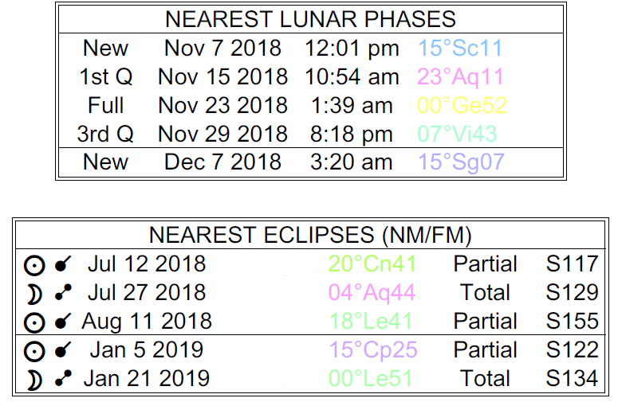Click the node symbol in the Aug 11 2018 row
Screen dimensions: 618x402
(62, 322)
